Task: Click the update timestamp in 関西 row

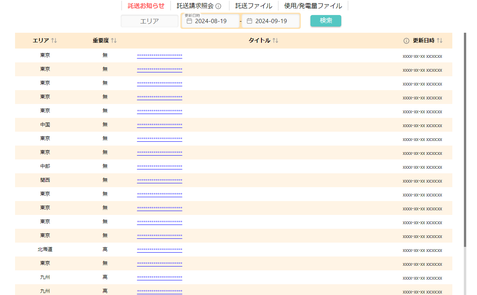Action: coord(422,181)
